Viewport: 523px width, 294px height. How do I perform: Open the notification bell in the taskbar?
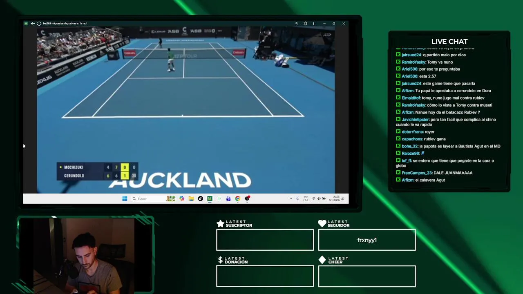coord(343,198)
